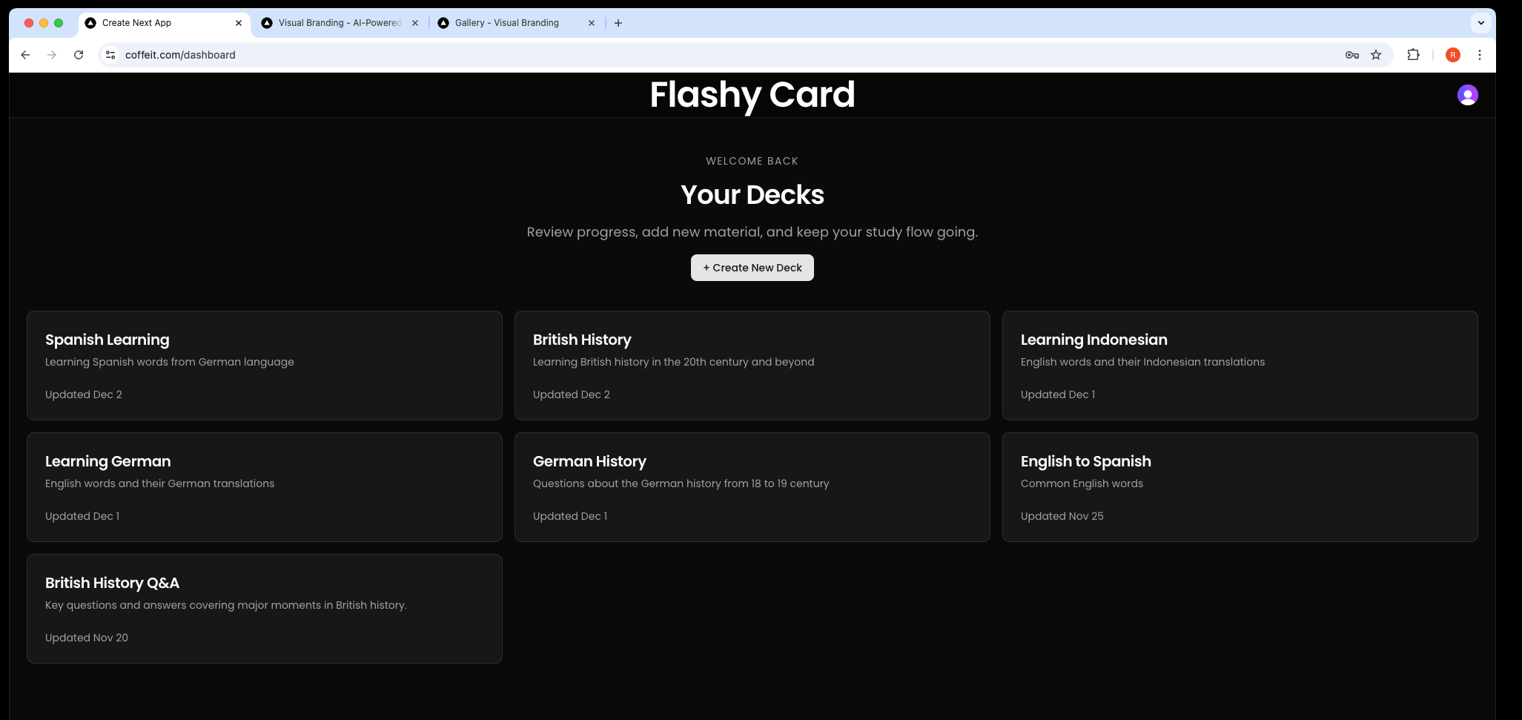Click the Create New Deck button
This screenshot has width=1522, height=720.
click(752, 268)
